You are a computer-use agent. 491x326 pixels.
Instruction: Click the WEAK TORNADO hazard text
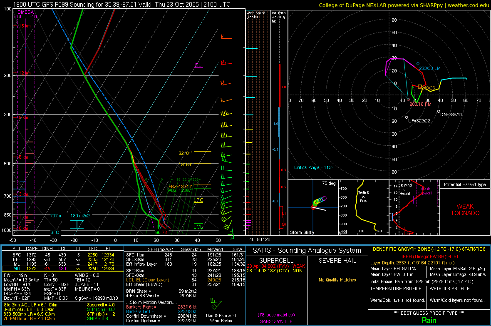[x=465, y=210]
